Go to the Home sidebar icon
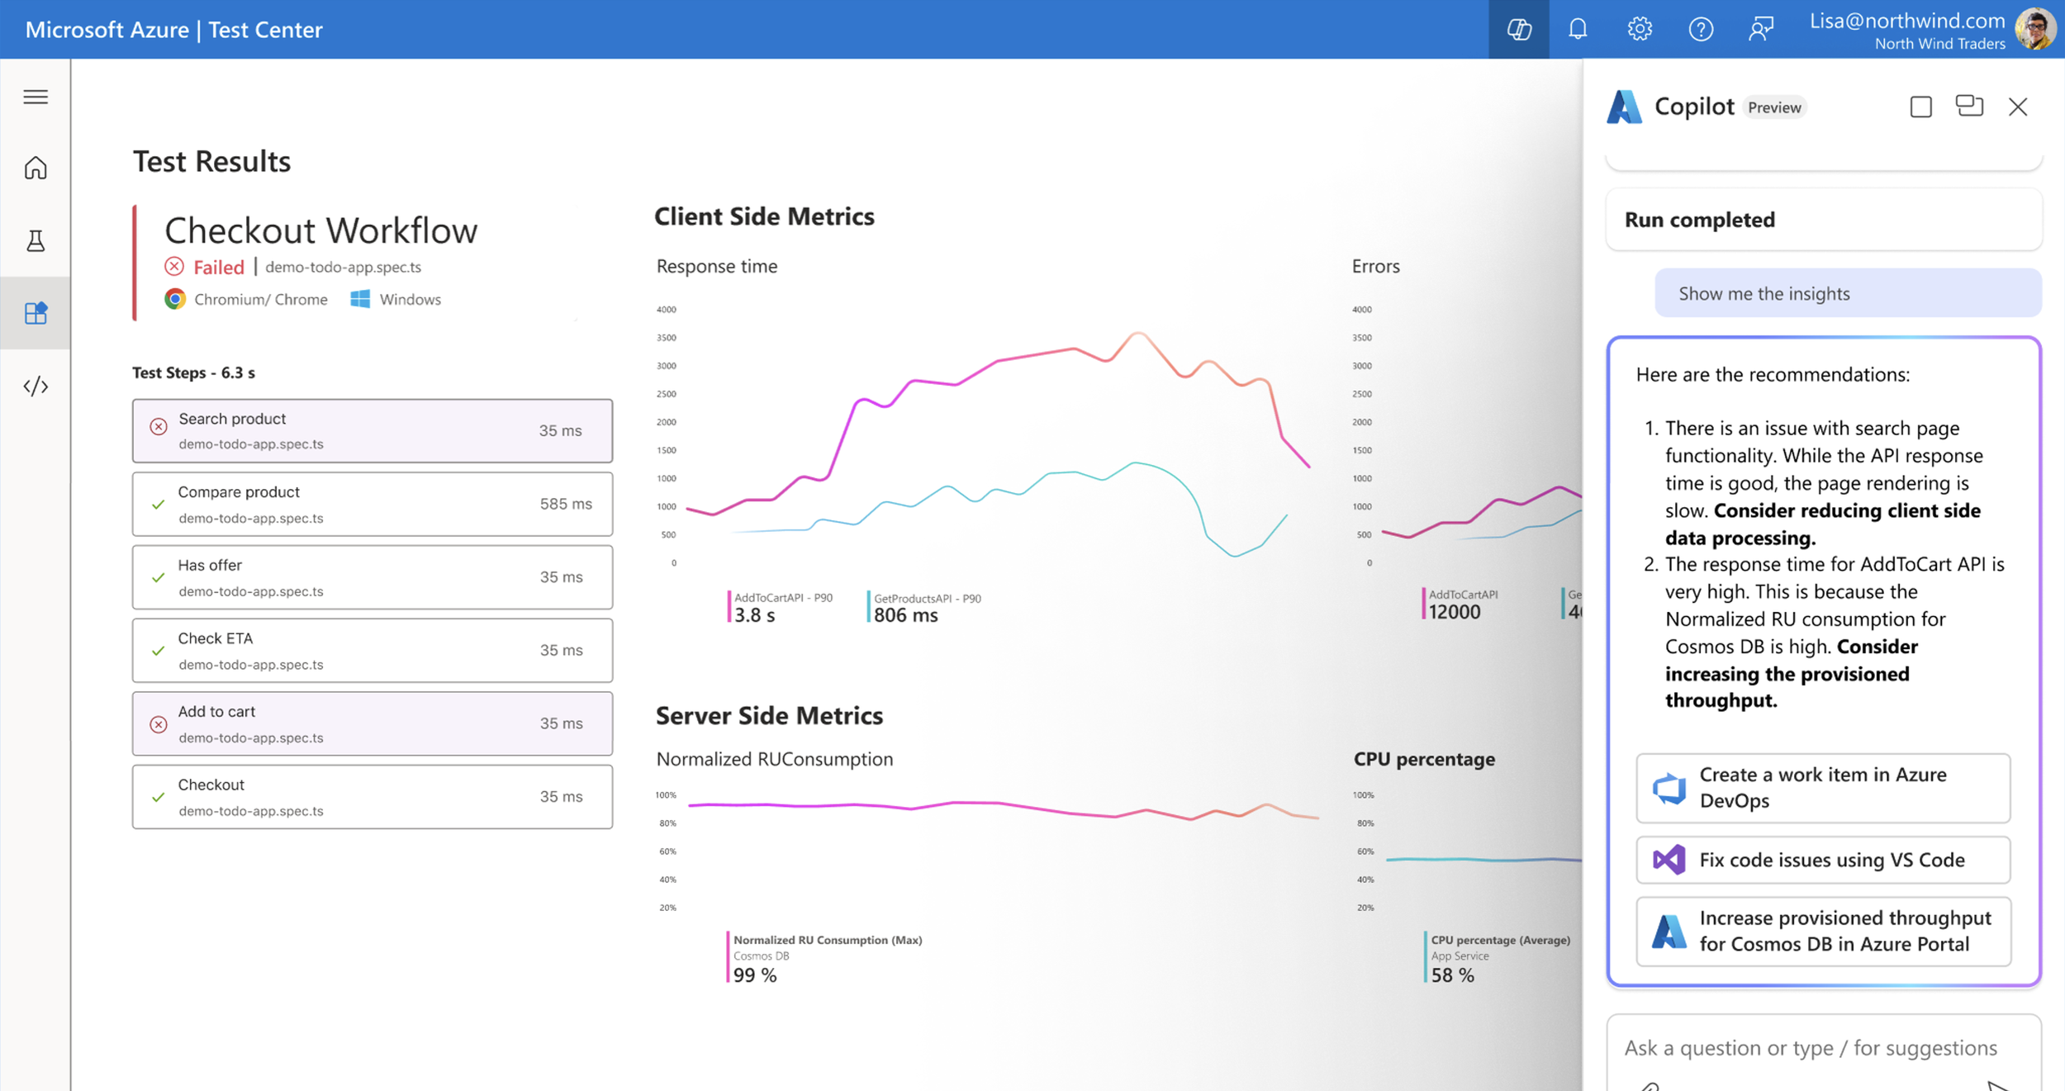 (x=36, y=168)
